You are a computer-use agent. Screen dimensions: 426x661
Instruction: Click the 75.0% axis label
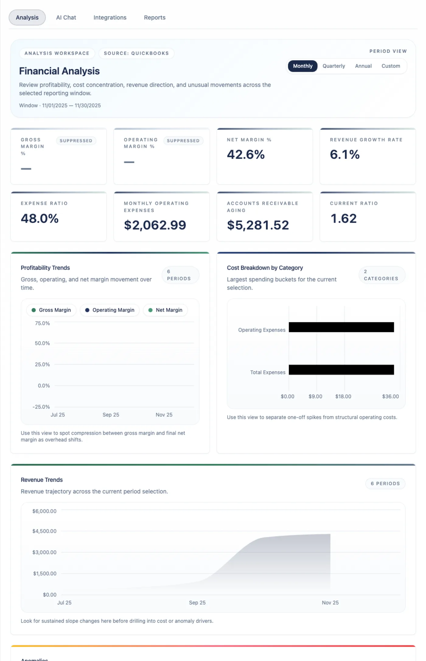coord(42,324)
